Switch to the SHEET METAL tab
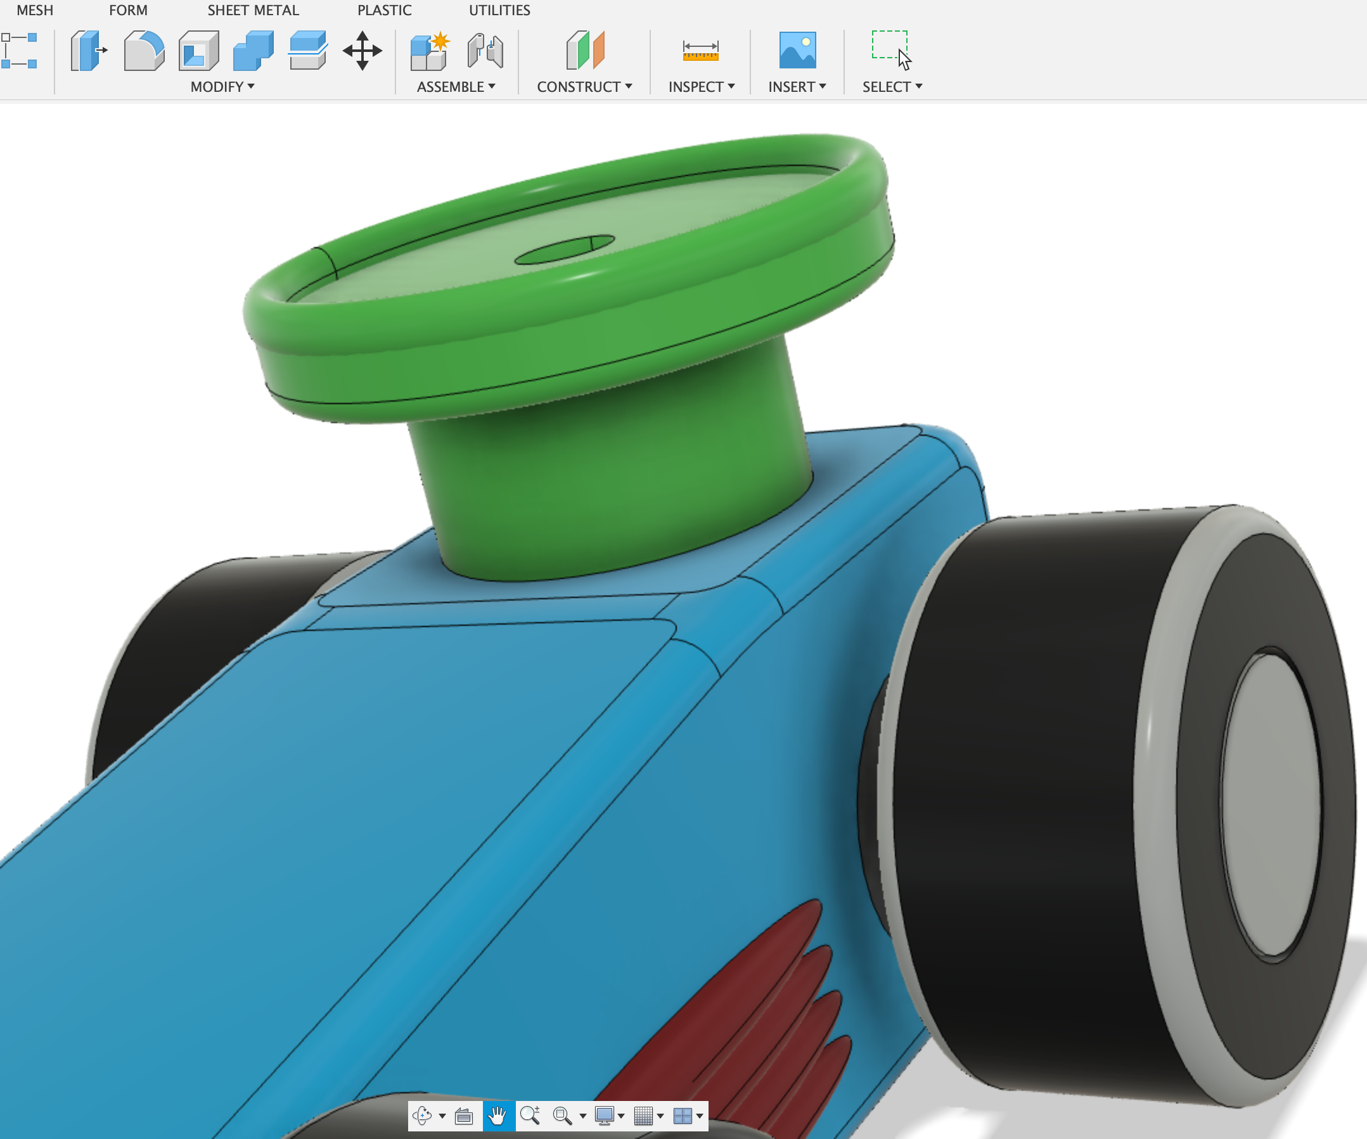Viewport: 1367px width, 1139px height. [253, 10]
